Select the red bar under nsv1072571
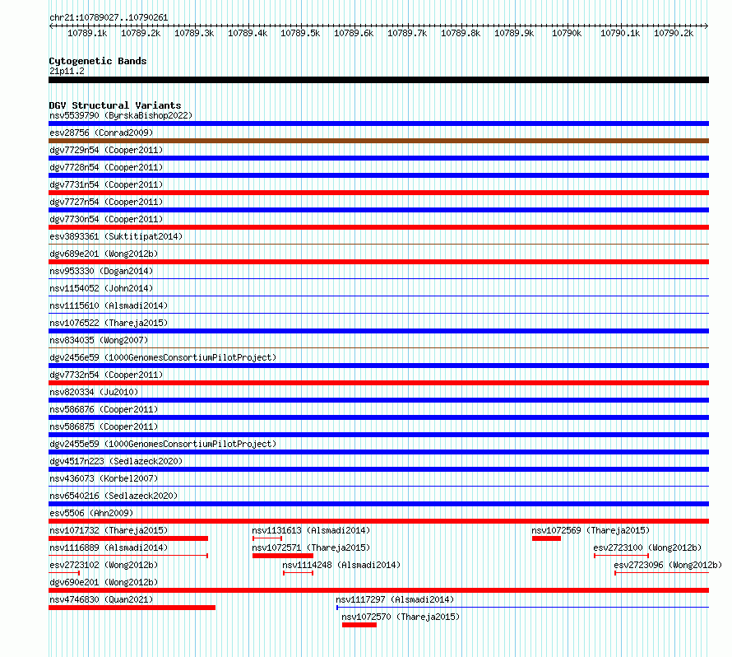The height and width of the screenshot is (657, 732). pyautogui.click(x=283, y=556)
